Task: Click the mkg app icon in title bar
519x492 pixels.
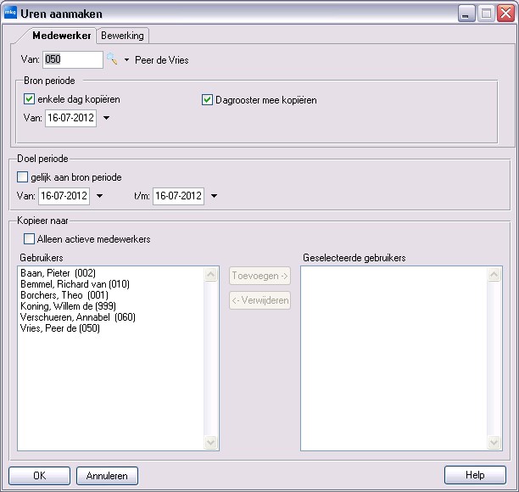Action: click(x=10, y=14)
